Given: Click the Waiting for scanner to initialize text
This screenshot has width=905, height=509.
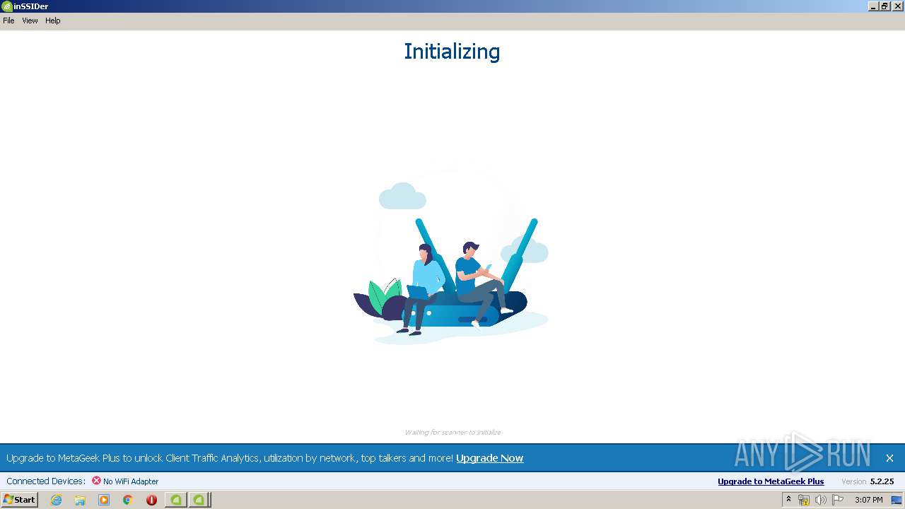Looking at the screenshot, I should coord(452,432).
